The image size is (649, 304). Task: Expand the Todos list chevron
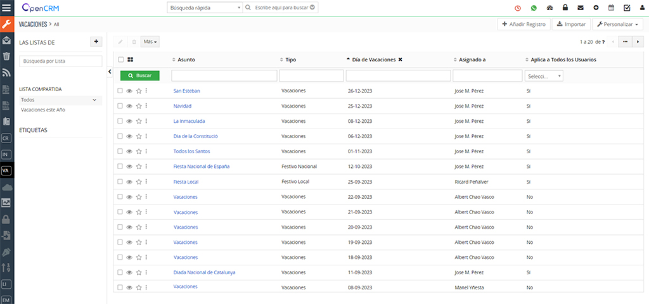click(x=94, y=100)
